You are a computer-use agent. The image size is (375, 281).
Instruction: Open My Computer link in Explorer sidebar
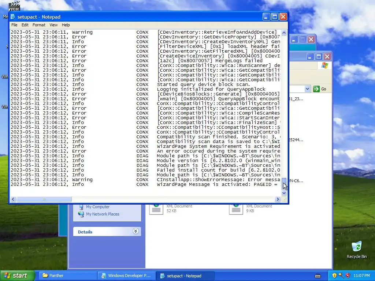(98, 207)
